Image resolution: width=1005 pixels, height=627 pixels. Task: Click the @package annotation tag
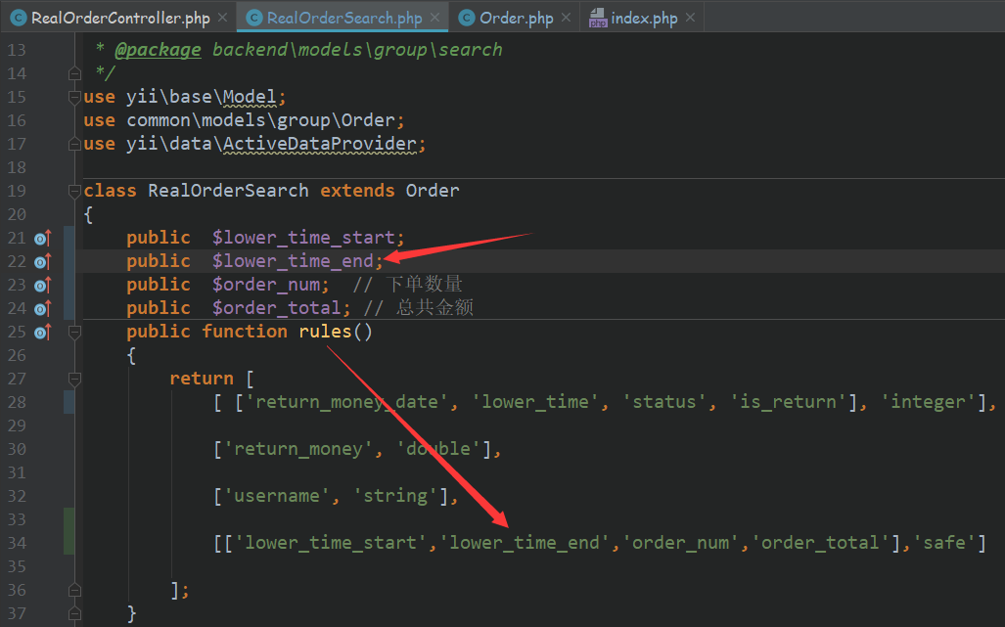pos(158,50)
